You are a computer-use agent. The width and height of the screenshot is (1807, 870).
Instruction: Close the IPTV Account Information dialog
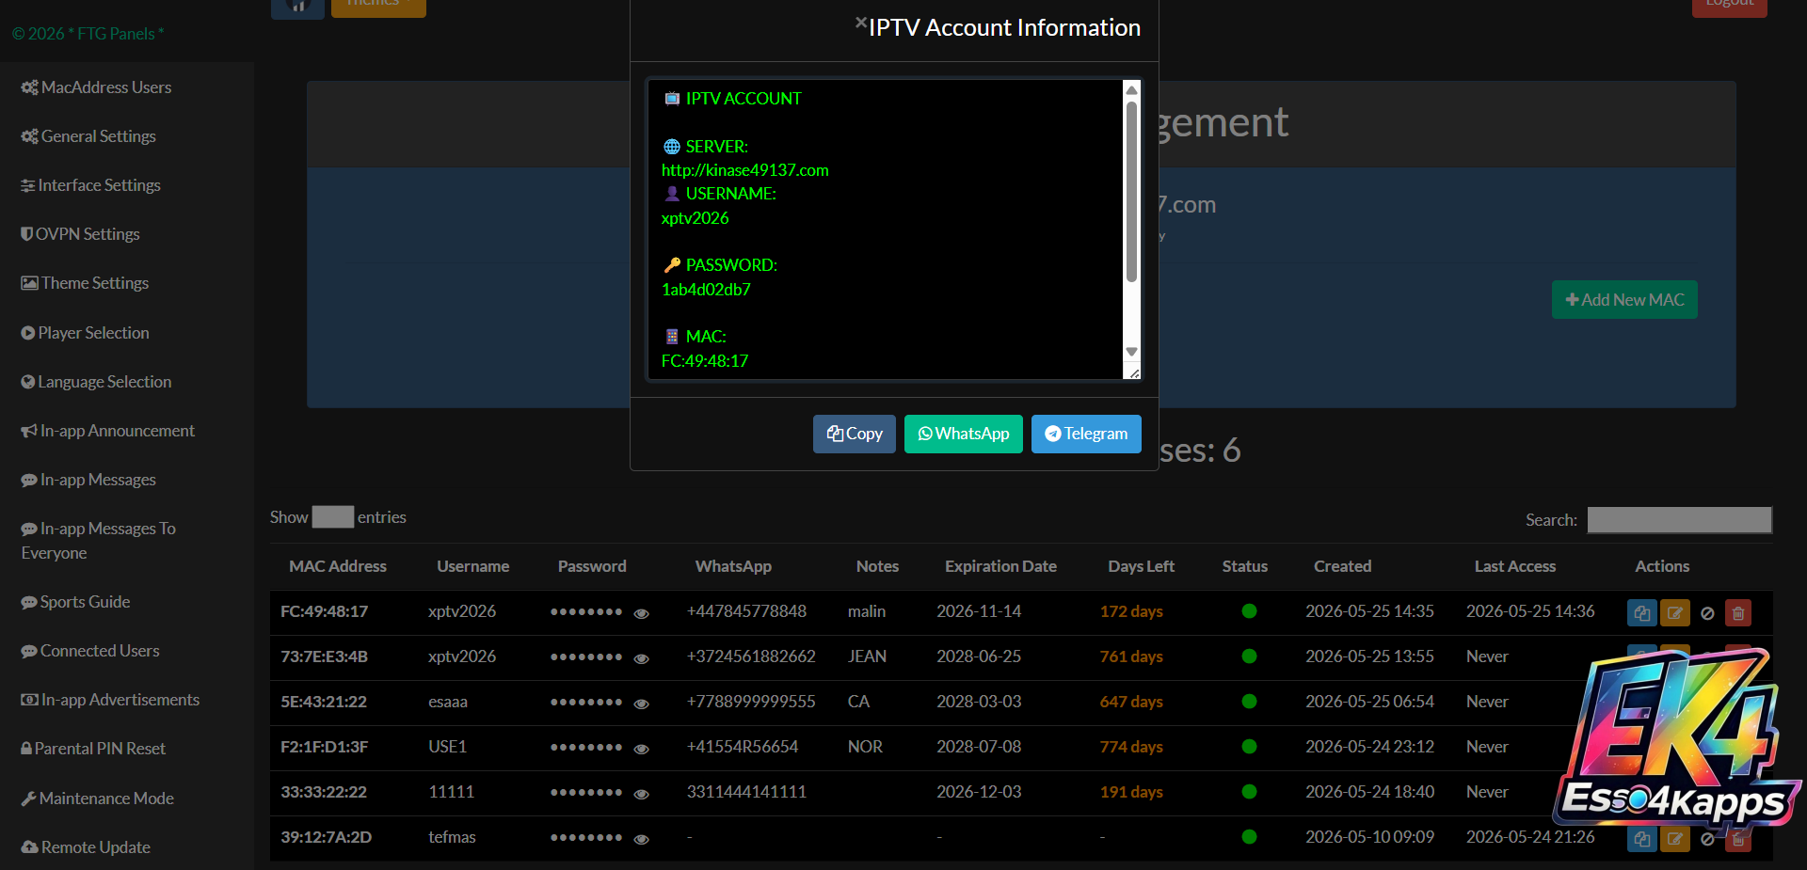860,23
